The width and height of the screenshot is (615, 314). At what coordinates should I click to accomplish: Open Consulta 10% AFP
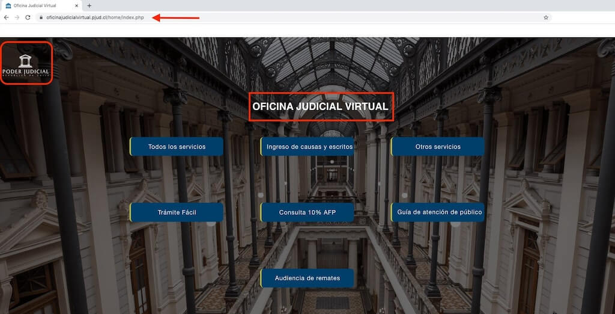[x=307, y=212]
